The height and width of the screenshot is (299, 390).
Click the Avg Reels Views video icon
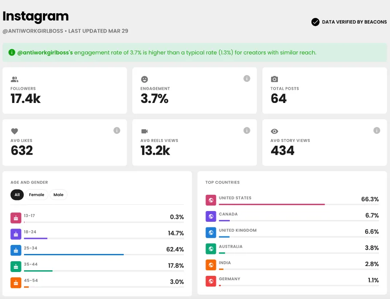[144, 131]
